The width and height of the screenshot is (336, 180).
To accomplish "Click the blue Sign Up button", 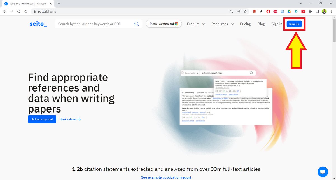I will pyautogui.click(x=294, y=24).
